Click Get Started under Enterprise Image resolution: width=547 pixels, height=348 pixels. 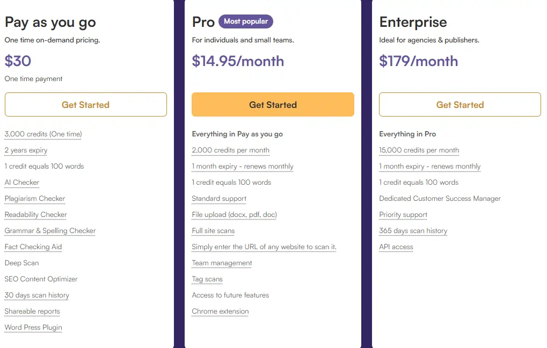[460, 104]
